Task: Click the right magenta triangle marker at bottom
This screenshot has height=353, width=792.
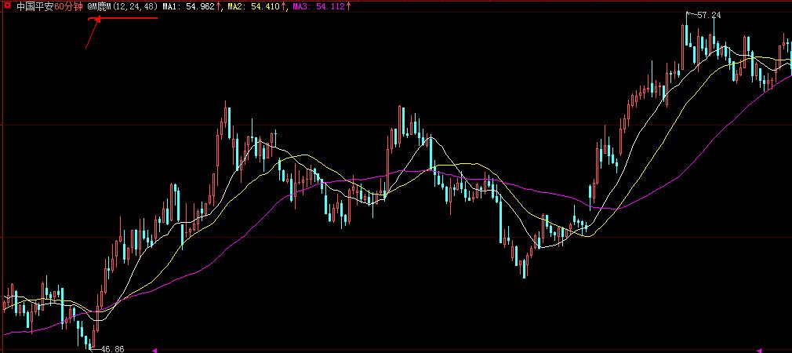Action: [758, 350]
